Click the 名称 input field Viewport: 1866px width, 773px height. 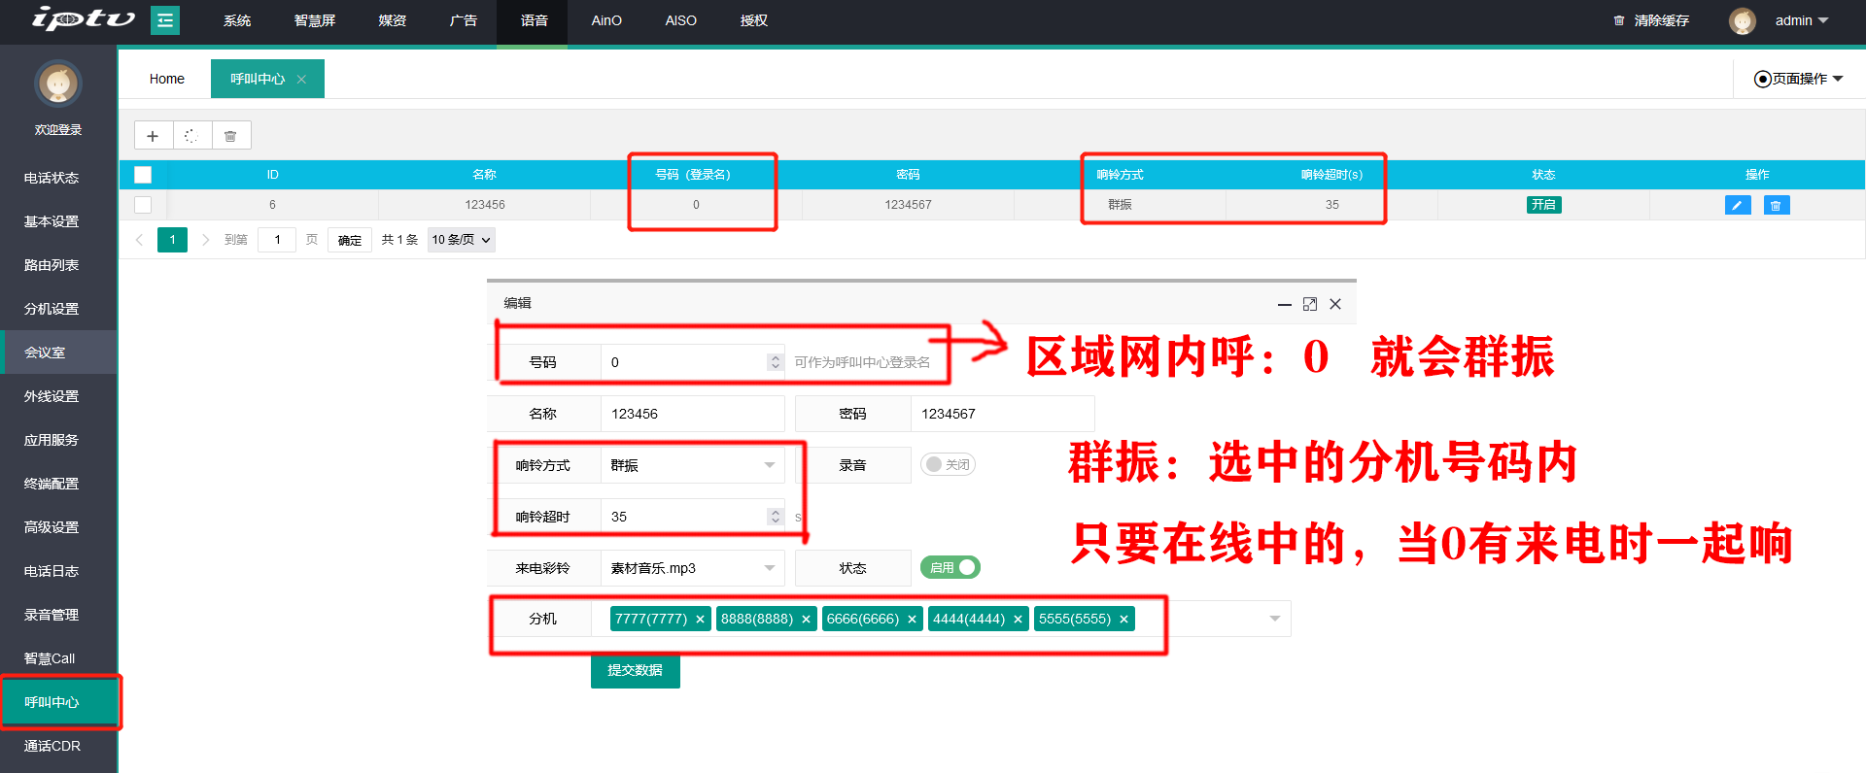691,414
